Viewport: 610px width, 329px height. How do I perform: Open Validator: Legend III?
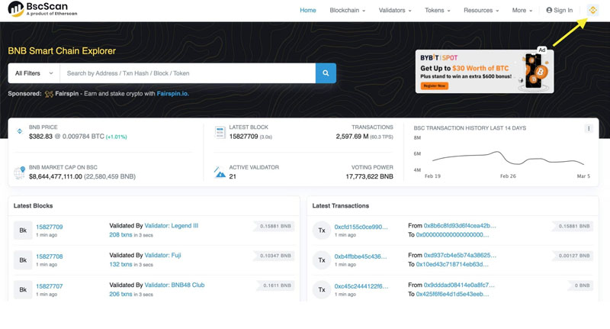pyautogui.click(x=171, y=225)
